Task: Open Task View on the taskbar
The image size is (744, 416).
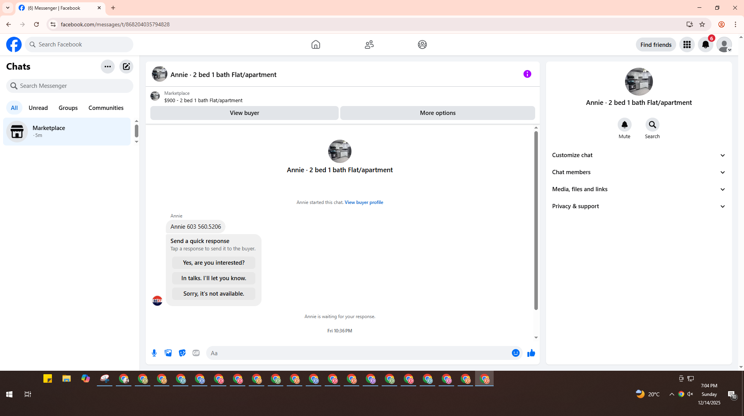Action: (28, 394)
